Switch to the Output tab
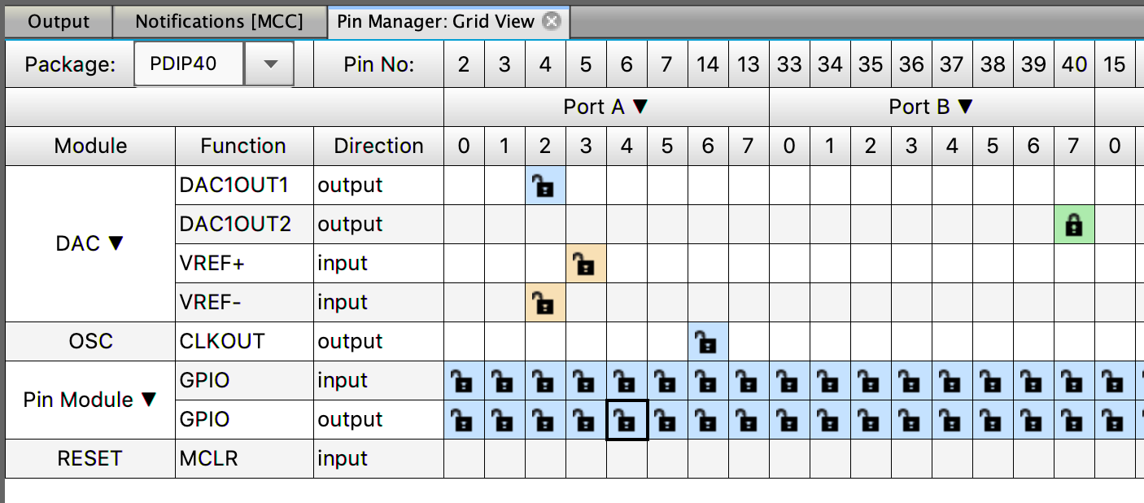This screenshot has width=1144, height=503. 58,21
